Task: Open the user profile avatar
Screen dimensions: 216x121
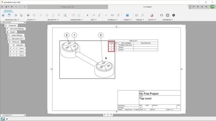Action: [212, 7]
